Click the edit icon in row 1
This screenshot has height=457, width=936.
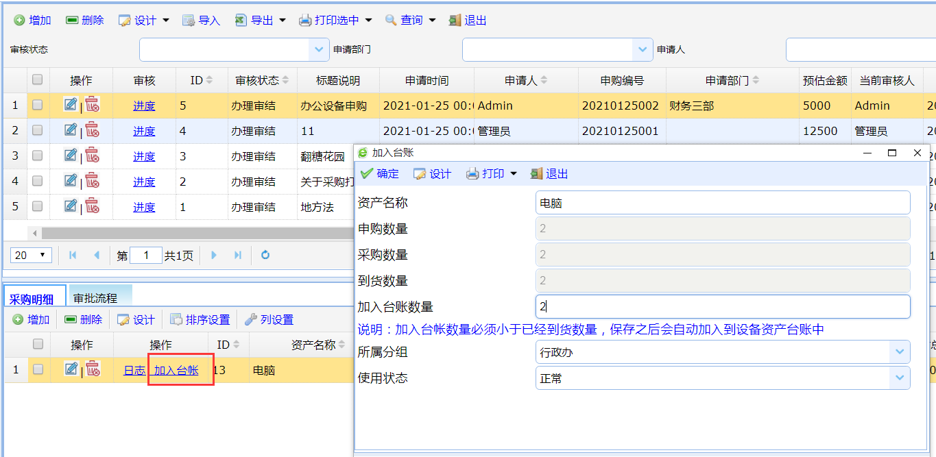[71, 105]
